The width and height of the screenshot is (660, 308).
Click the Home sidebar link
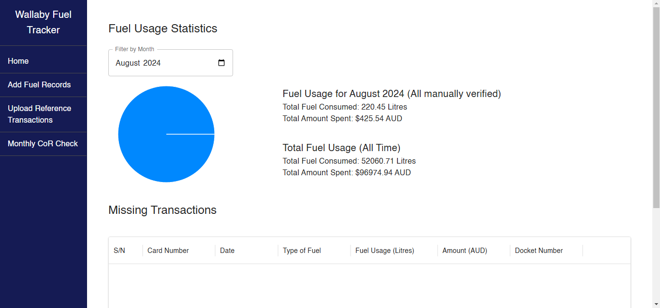pos(18,61)
